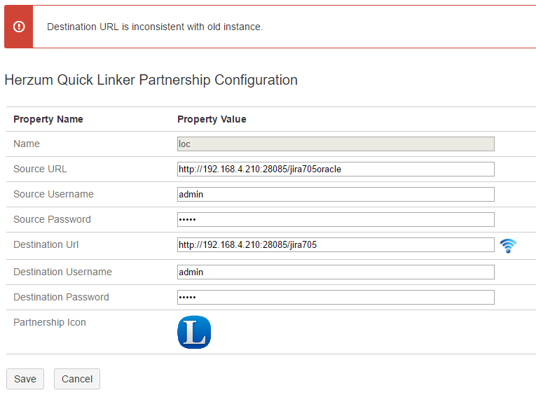Save the partnership configuration

click(x=25, y=379)
